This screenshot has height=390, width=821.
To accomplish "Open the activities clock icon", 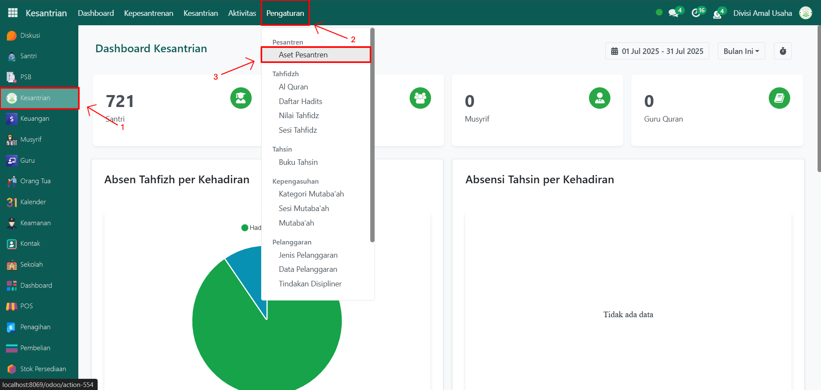I will 696,13.
